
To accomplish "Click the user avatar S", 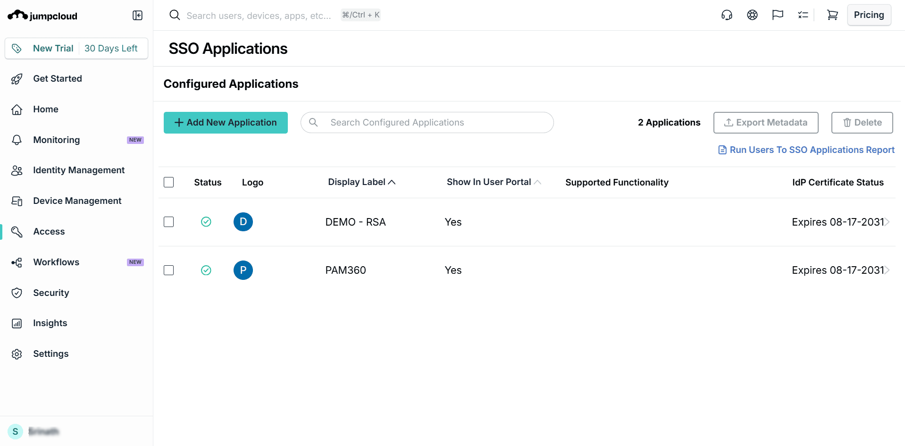I will tap(15, 431).
